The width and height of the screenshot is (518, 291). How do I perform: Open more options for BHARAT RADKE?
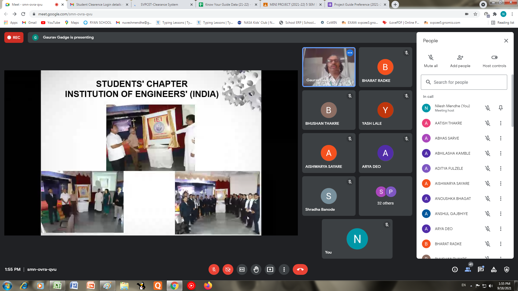(501, 244)
